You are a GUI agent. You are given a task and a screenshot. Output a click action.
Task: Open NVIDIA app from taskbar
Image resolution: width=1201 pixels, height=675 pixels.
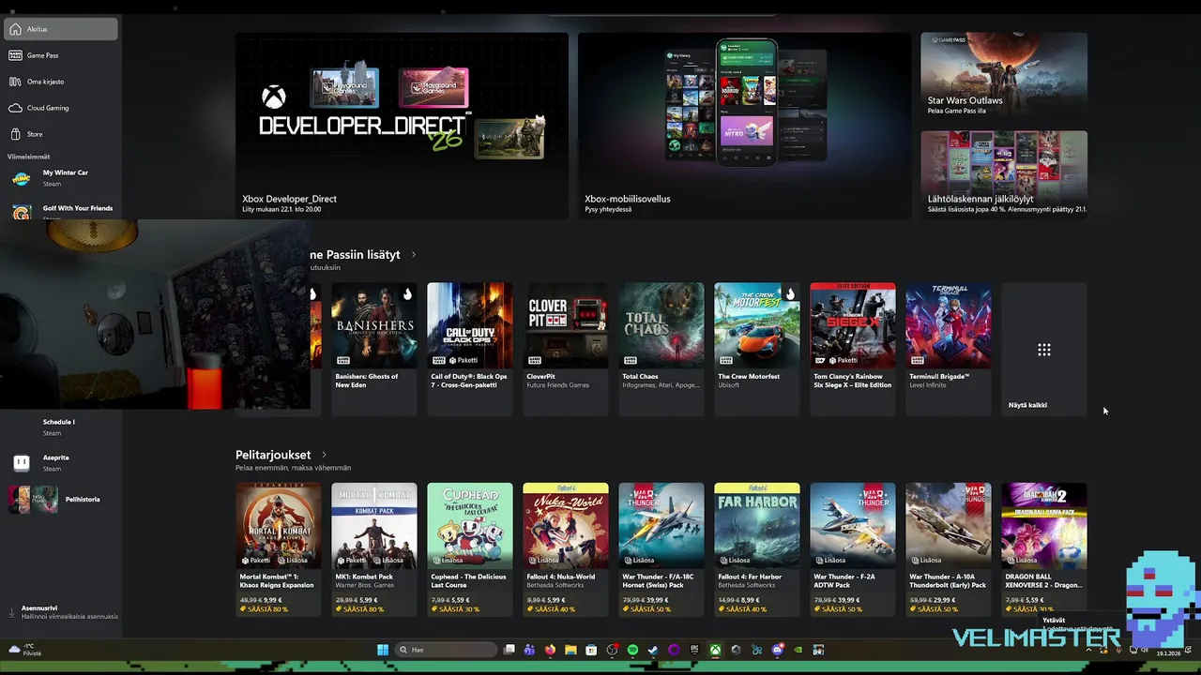[798, 650]
